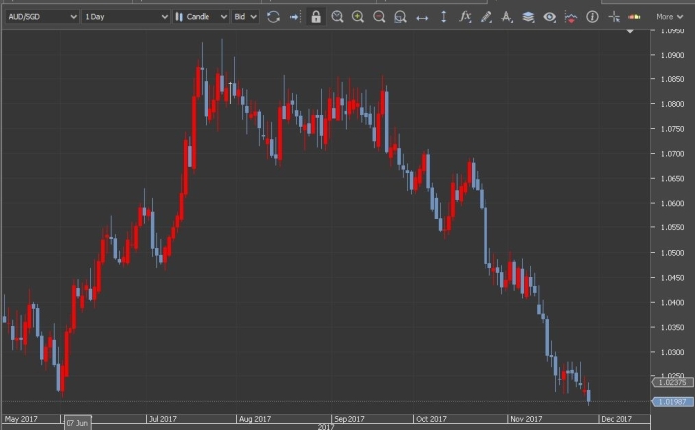Click the price line pattern icon
This screenshot has height=430, width=695.
tap(571, 17)
